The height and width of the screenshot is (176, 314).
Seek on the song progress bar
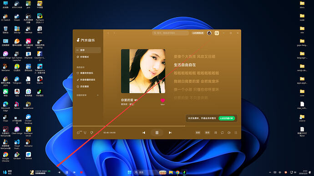(x=157, y=126)
